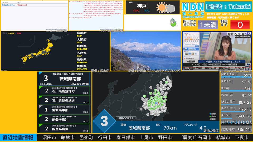Select the 宮城県中部 M2.3 entry

click(x=64, y=109)
